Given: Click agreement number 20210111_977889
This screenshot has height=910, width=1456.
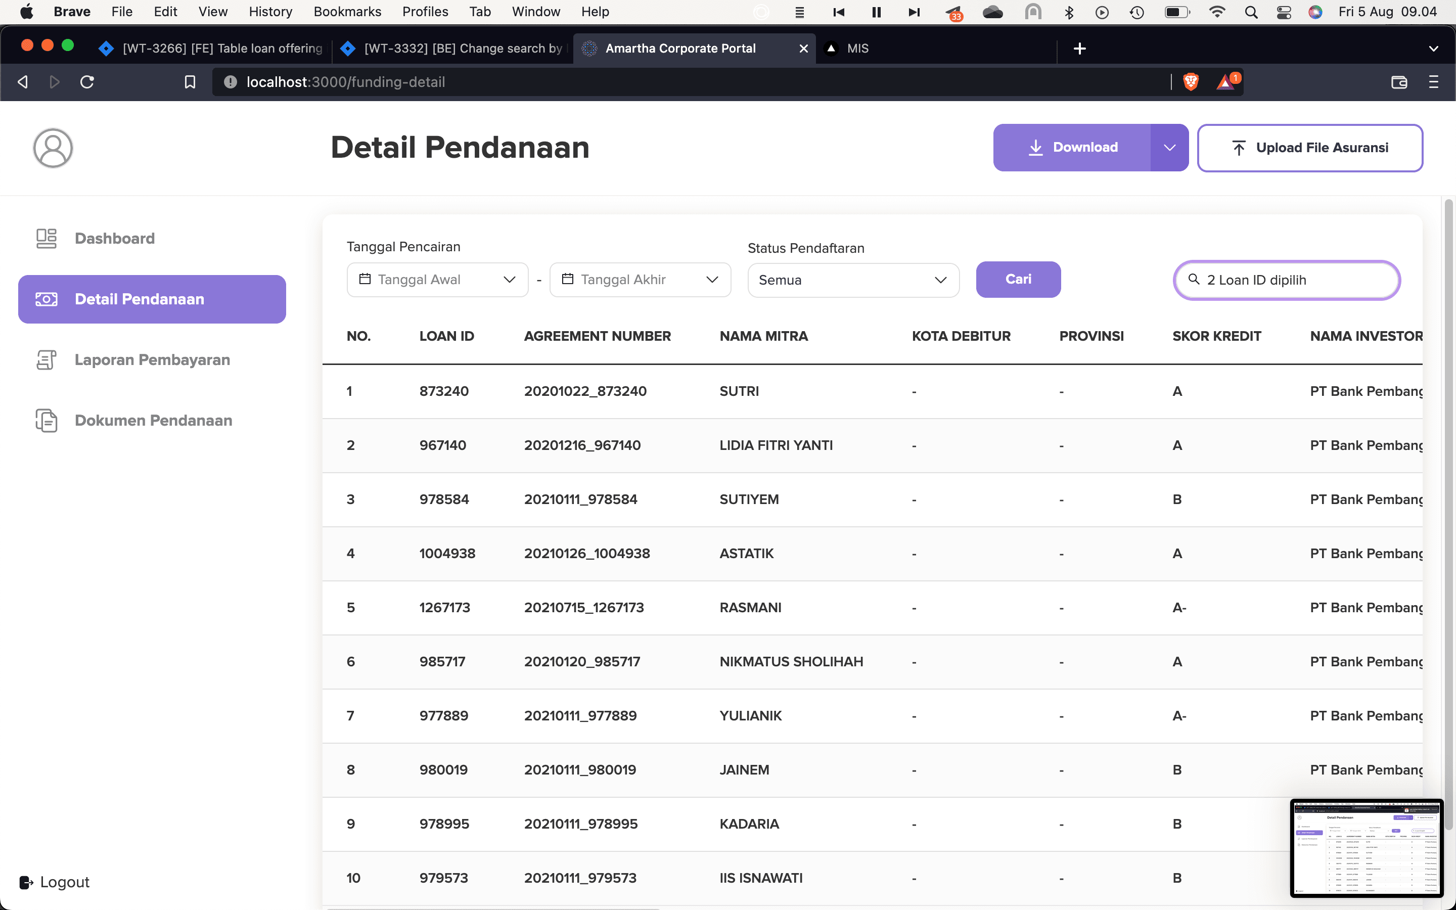Looking at the screenshot, I should point(580,715).
